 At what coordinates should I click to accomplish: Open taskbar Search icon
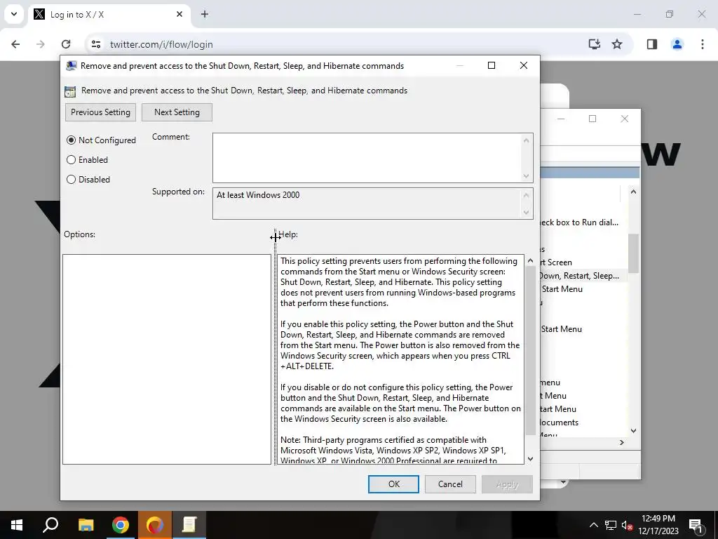tap(50, 525)
